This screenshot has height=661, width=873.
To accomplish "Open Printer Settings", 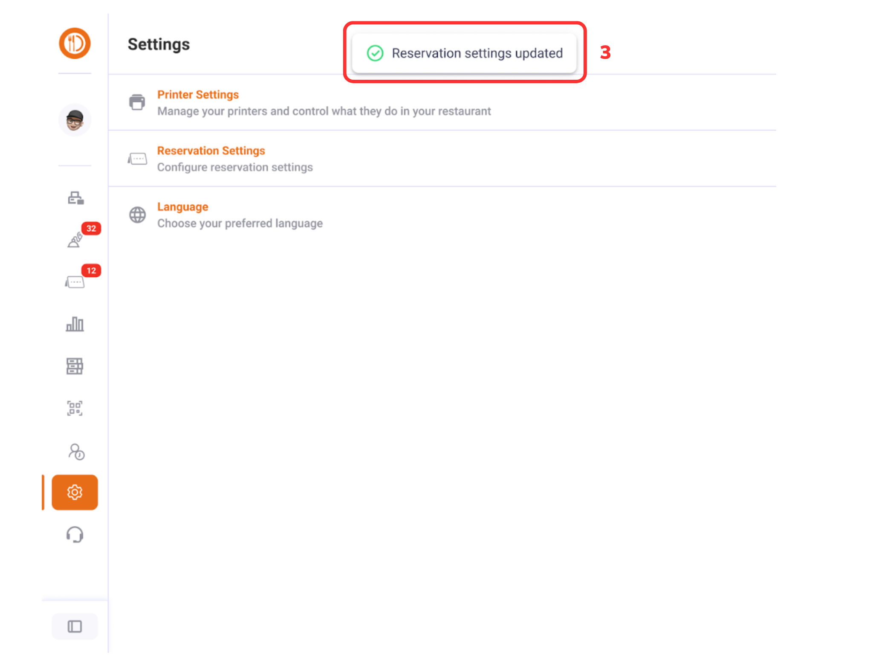I will tap(198, 95).
